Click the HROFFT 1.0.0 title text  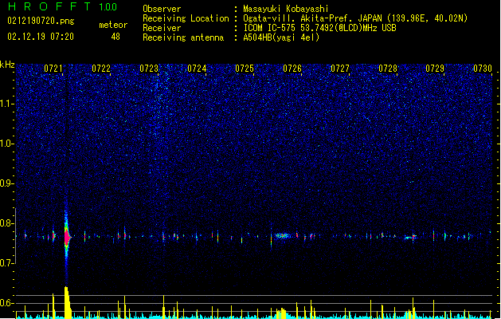pos(63,6)
